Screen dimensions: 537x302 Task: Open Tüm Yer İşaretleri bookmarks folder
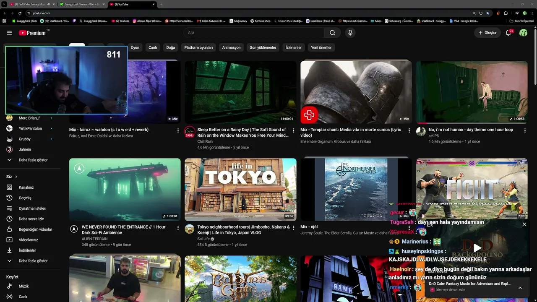click(x=521, y=21)
